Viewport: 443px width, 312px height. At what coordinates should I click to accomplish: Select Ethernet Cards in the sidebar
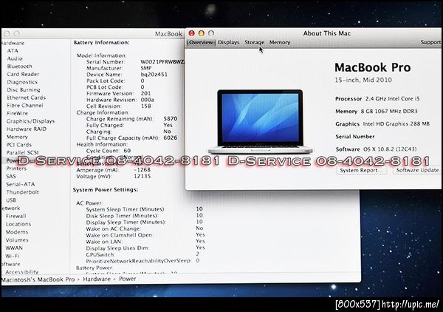click(x=27, y=98)
